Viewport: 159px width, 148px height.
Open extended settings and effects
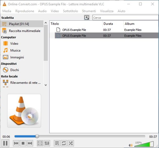tap(47, 143)
